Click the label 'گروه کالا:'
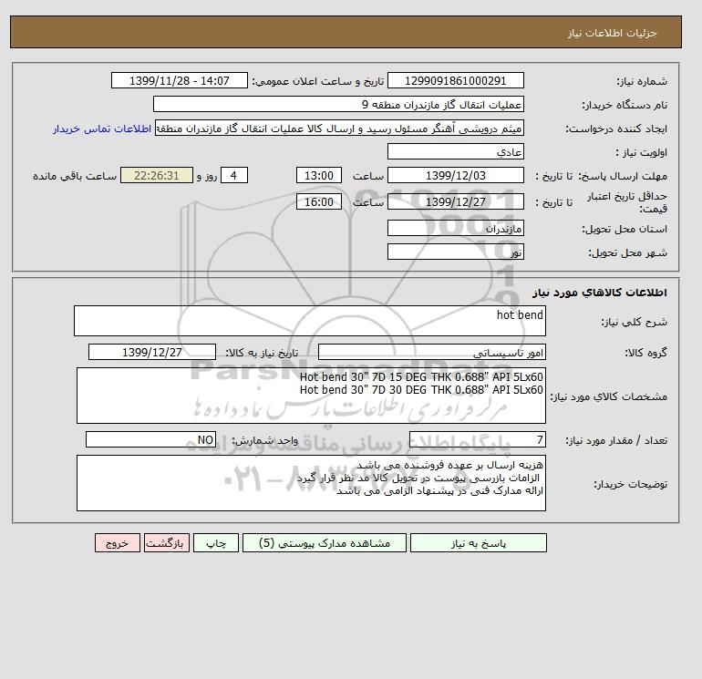The height and width of the screenshot is (679, 702). 646,353
